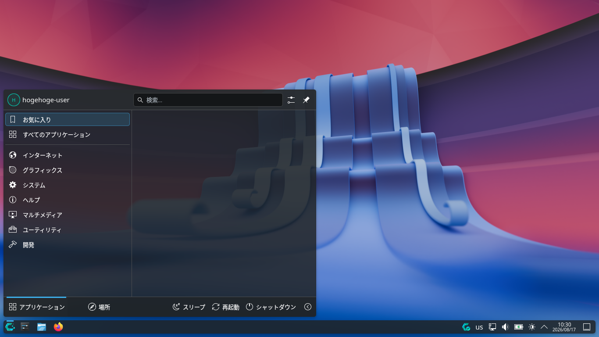The height and width of the screenshot is (337, 599).
Task: Click the us keyboard layout indicator
Action: point(479,327)
